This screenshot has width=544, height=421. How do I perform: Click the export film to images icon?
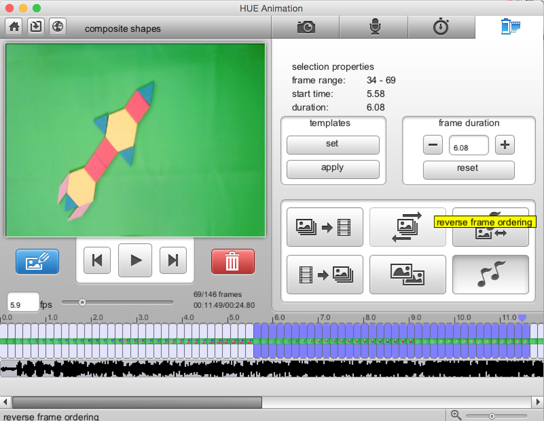point(325,274)
